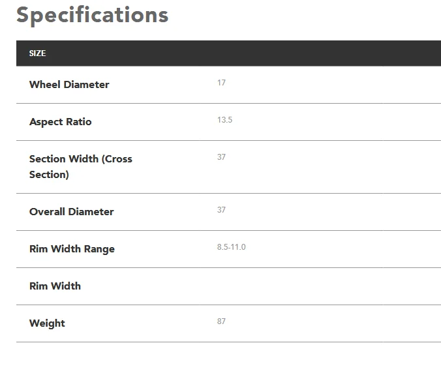Select the Overall Diameter value 37
The image size is (441, 373).
click(x=221, y=210)
